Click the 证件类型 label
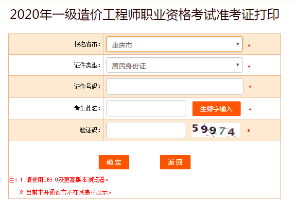 click(87, 66)
